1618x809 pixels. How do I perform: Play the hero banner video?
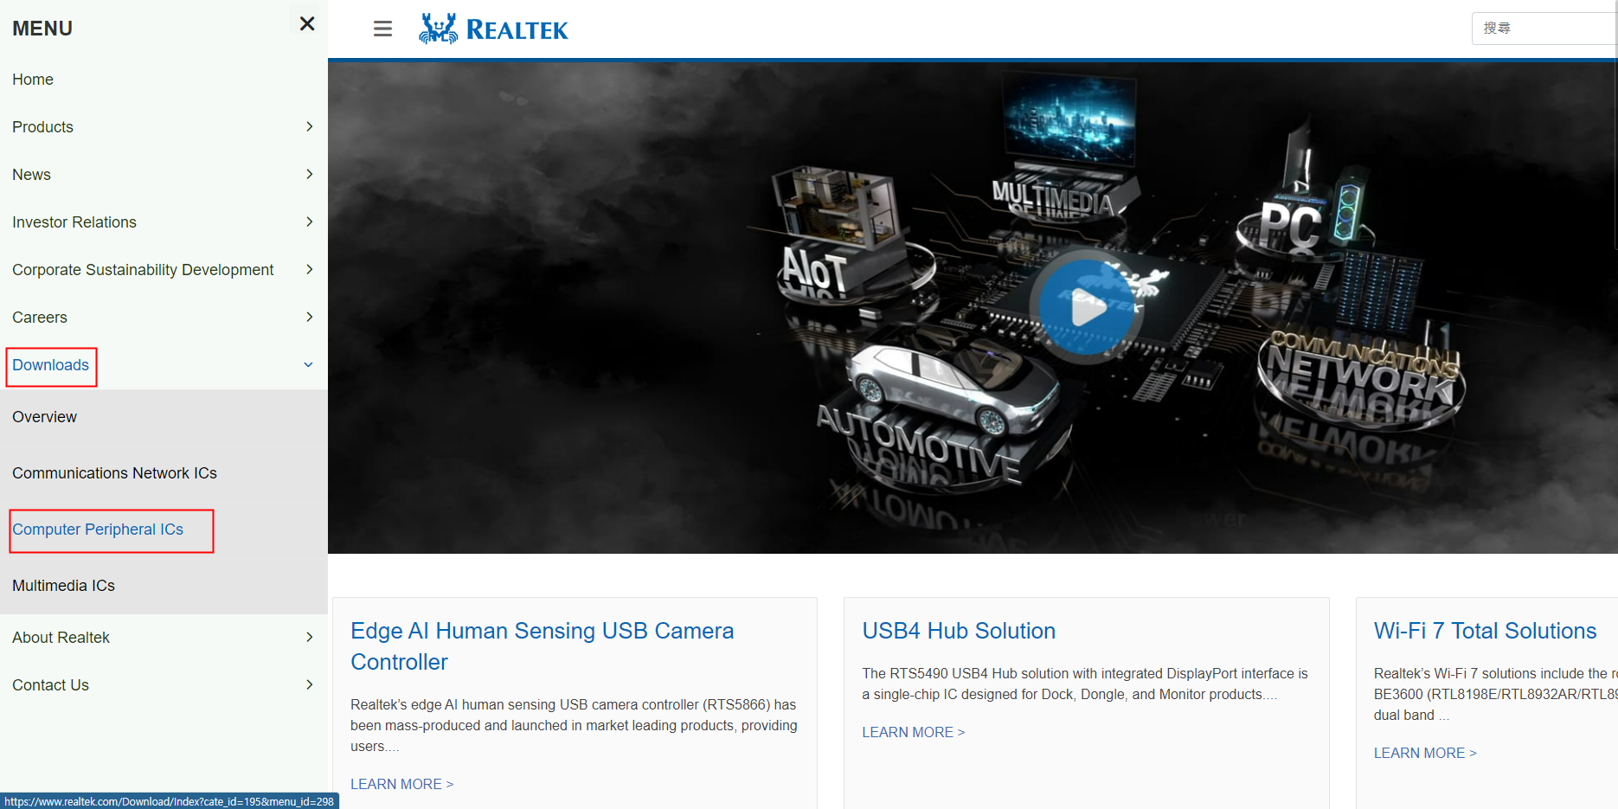pyautogui.click(x=1086, y=307)
